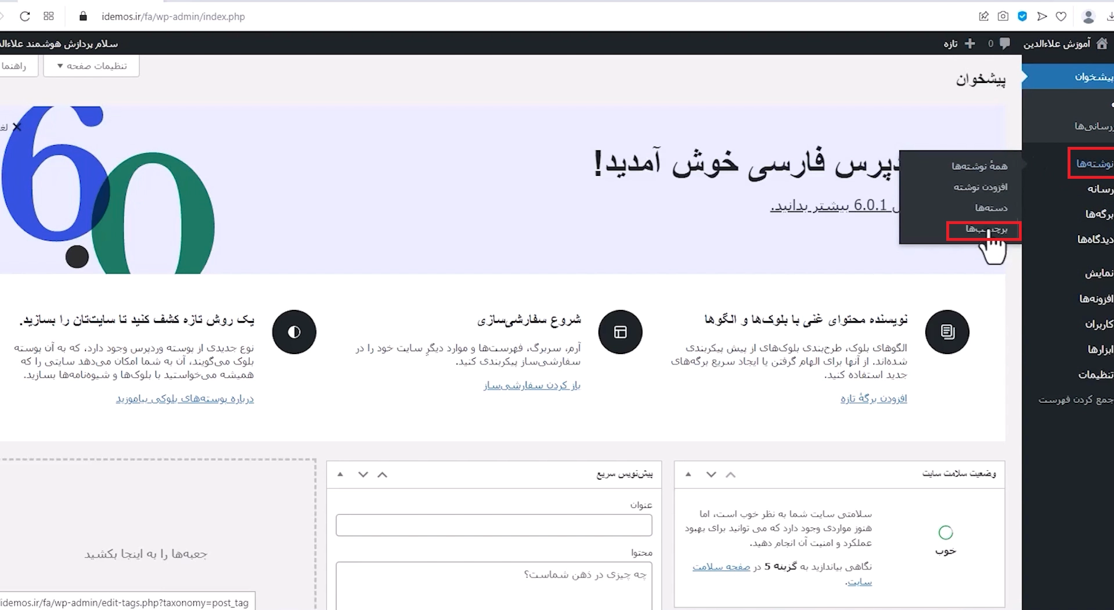Collapse the وضعیت سلامت سایت panel

688,475
